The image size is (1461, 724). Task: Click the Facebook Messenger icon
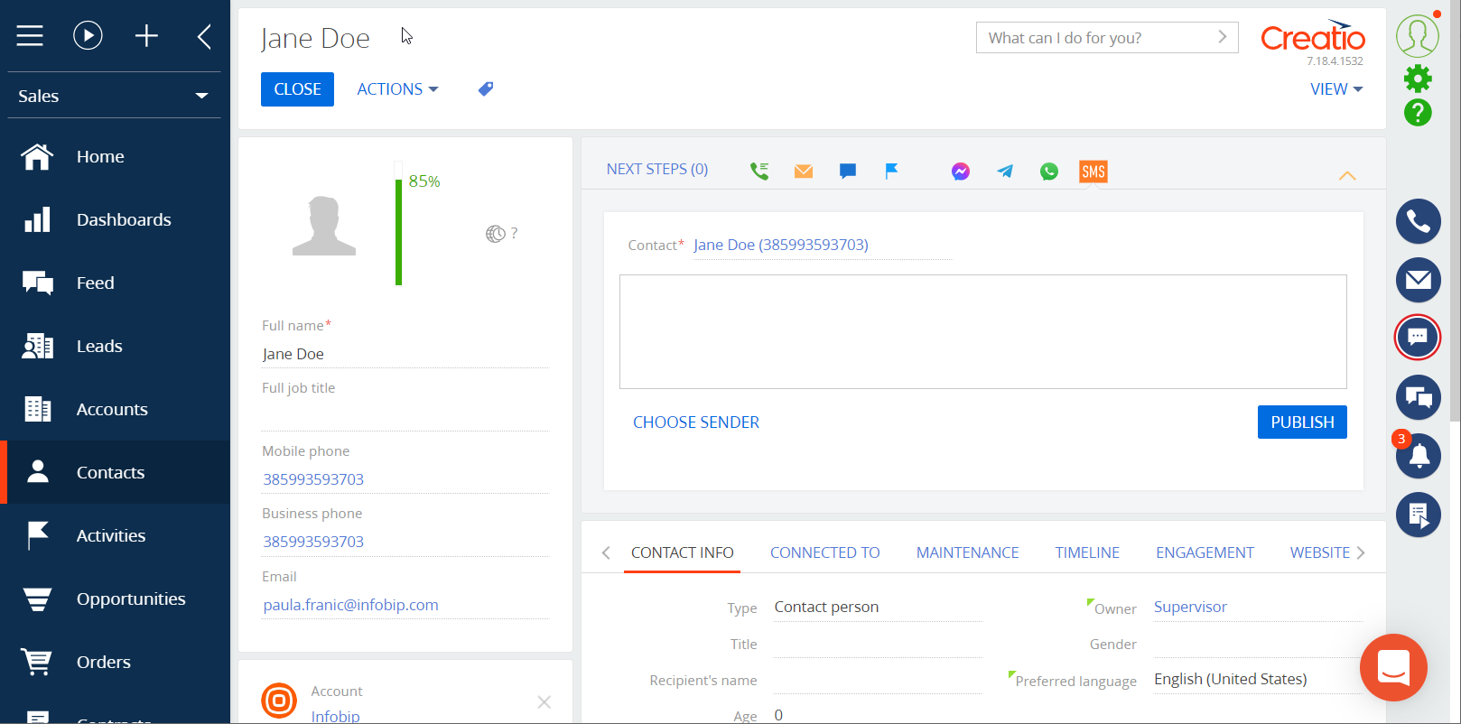coord(960,172)
